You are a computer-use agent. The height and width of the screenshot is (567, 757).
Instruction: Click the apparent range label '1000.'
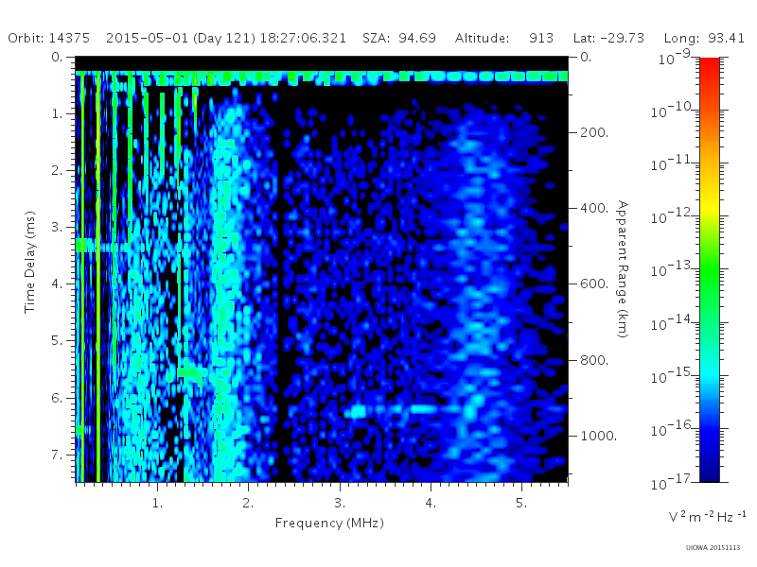(598, 436)
